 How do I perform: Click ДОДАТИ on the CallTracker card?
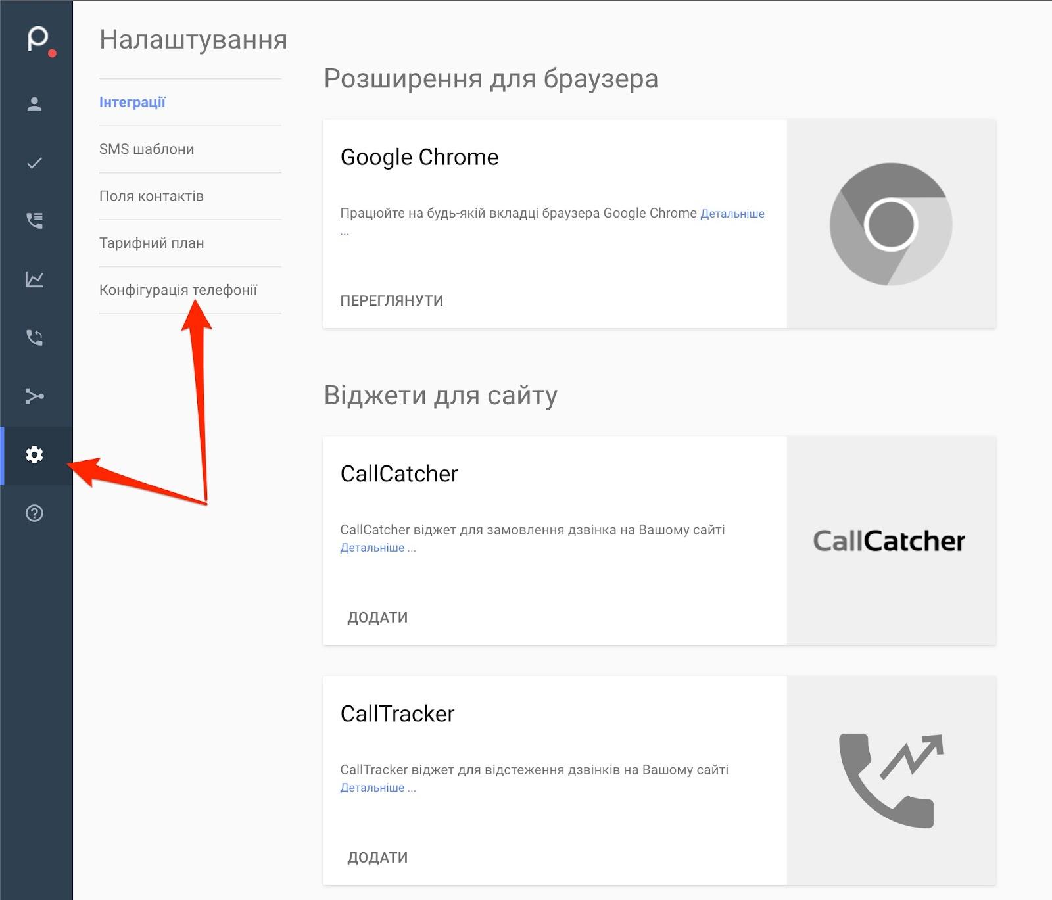[377, 857]
